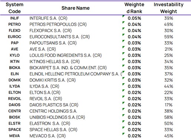
Task: Select the ELSTR system code cell
Action: pyautogui.click(x=14, y=123)
